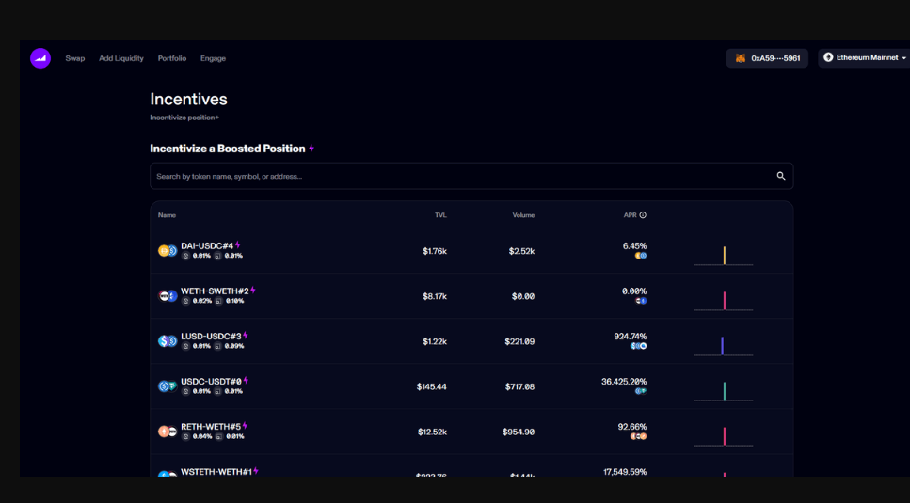Click the RETH-WETH#5 token pair icon
The height and width of the screenshot is (503, 910).
coord(168,432)
